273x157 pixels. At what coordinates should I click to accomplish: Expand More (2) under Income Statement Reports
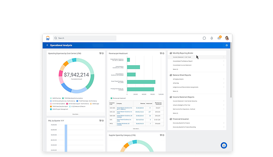[x=175, y=113]
